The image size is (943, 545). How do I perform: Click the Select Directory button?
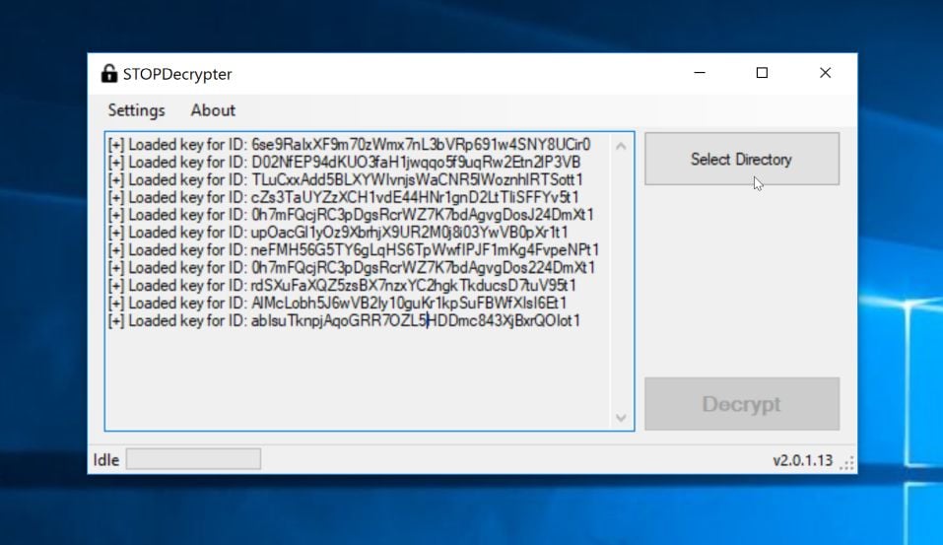[x=742, y=159]
